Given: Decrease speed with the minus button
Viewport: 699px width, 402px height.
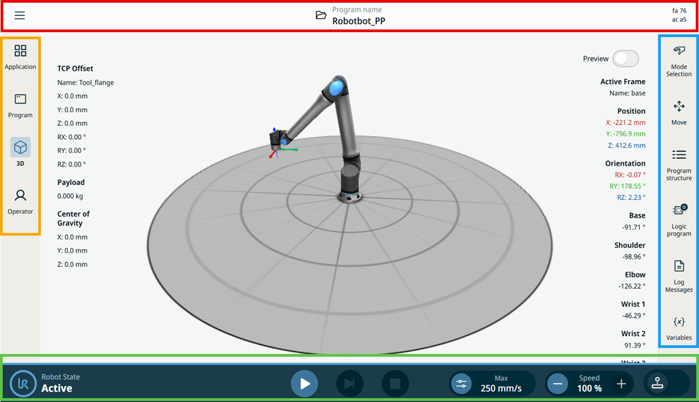Looking at the screenshot, I should tap(558, 384).
